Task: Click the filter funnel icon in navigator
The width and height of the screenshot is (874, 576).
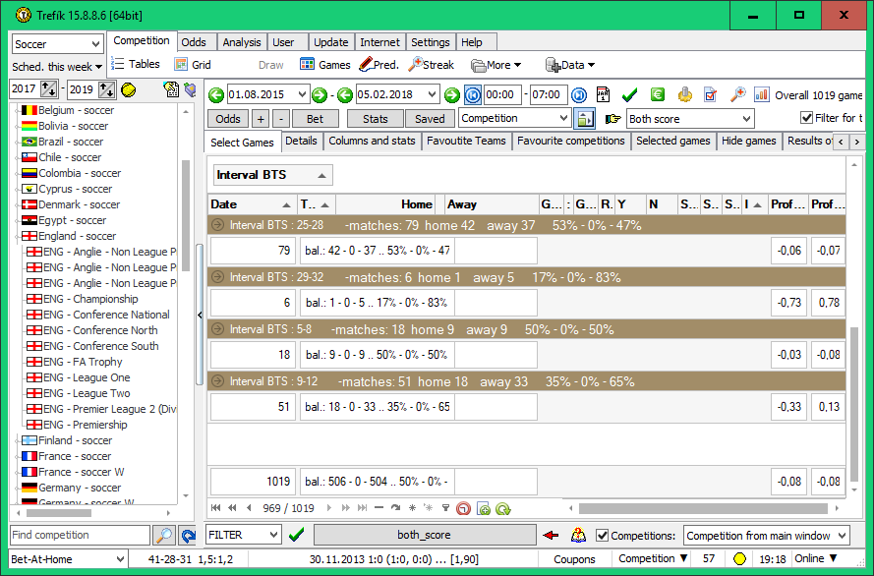Action: coord(445,508)
